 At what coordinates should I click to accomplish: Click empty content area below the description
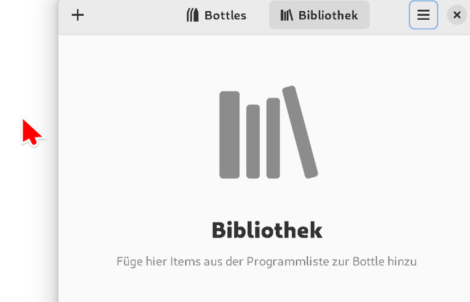264,286
